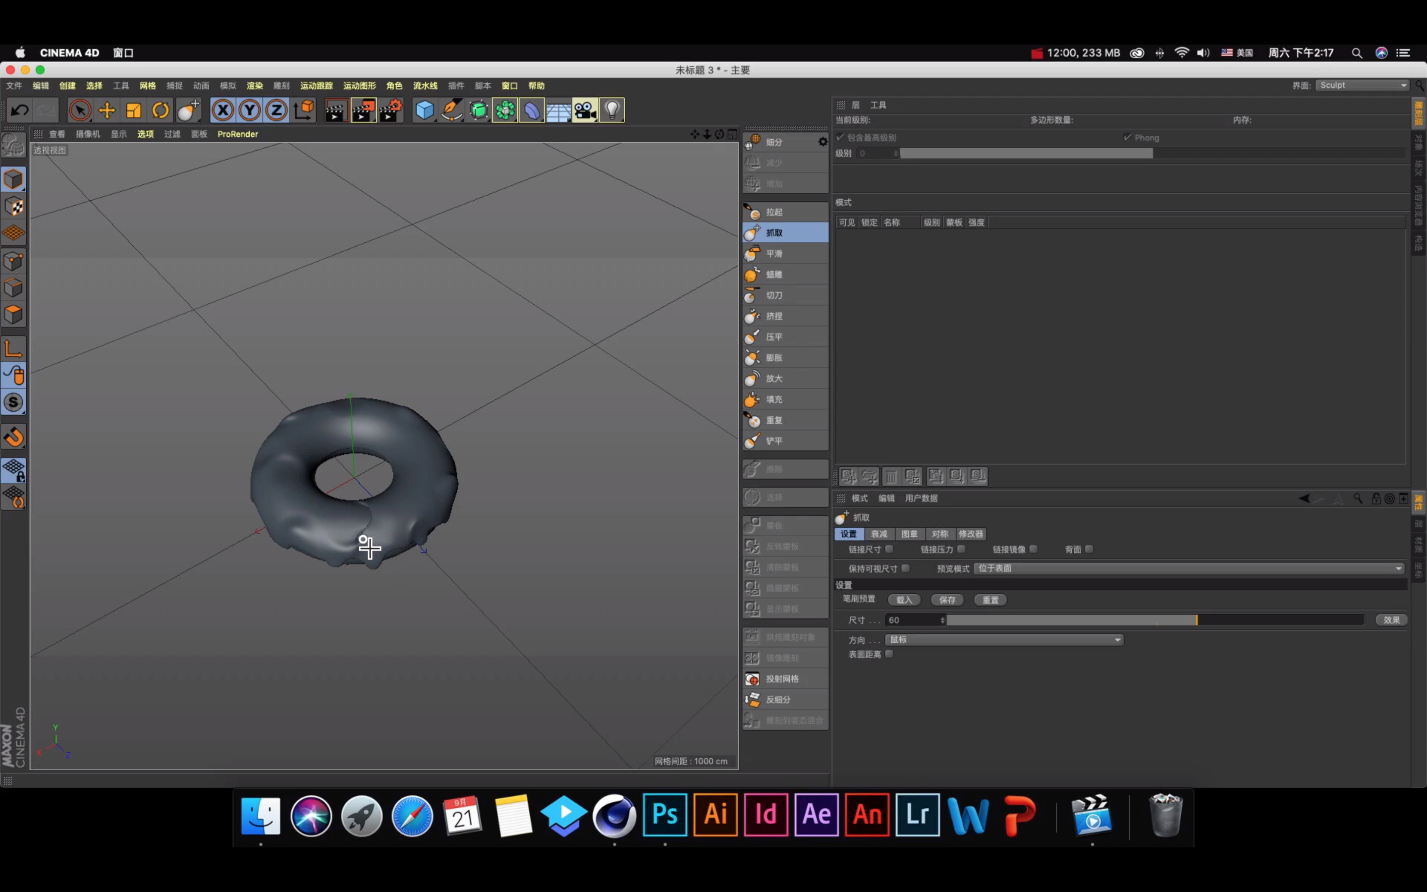Expand the 方向 direction dropdown
Viewport: 1427px width, 892px height.
(x=1004, y=639)
